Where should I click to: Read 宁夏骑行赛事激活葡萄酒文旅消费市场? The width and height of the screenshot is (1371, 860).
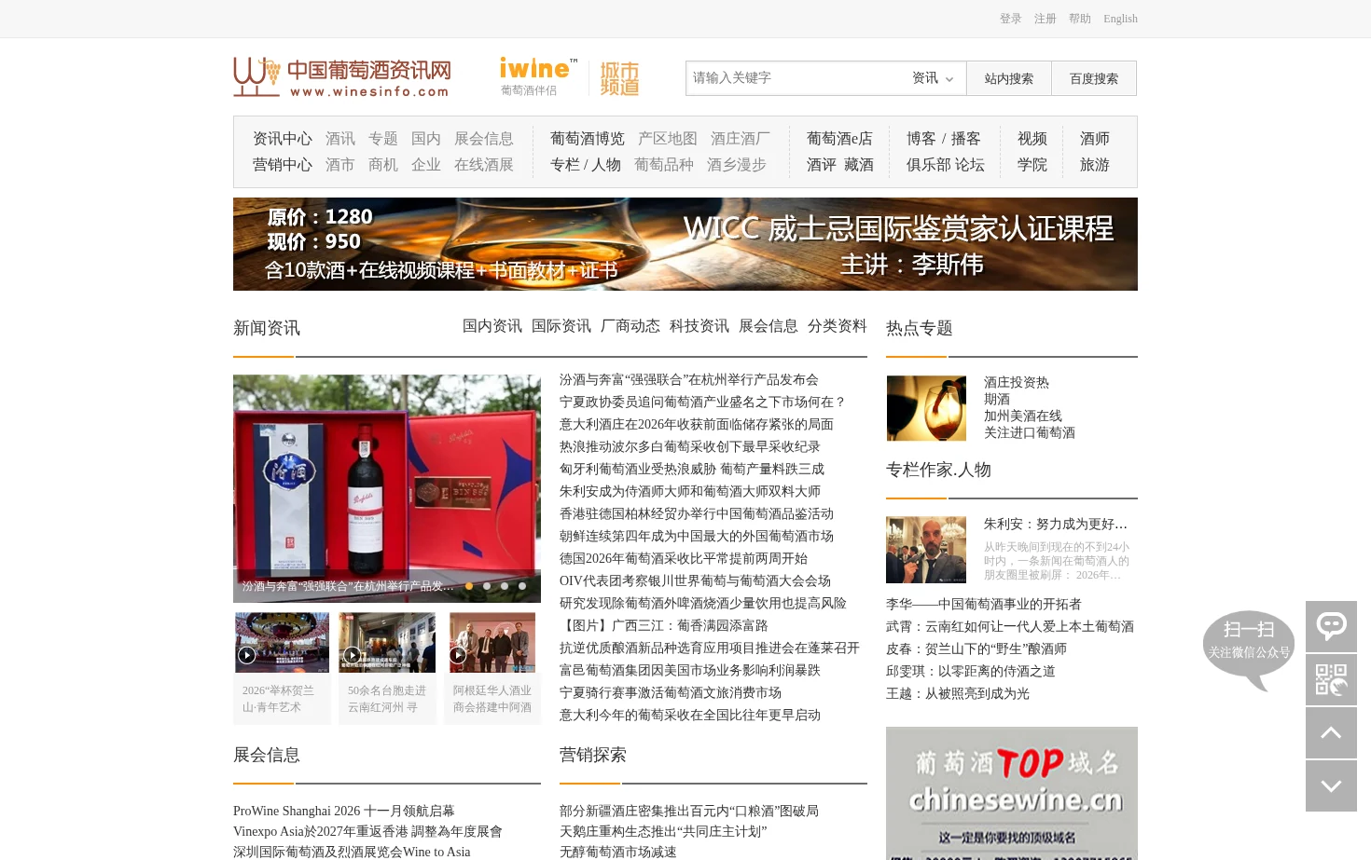[671, 693]
